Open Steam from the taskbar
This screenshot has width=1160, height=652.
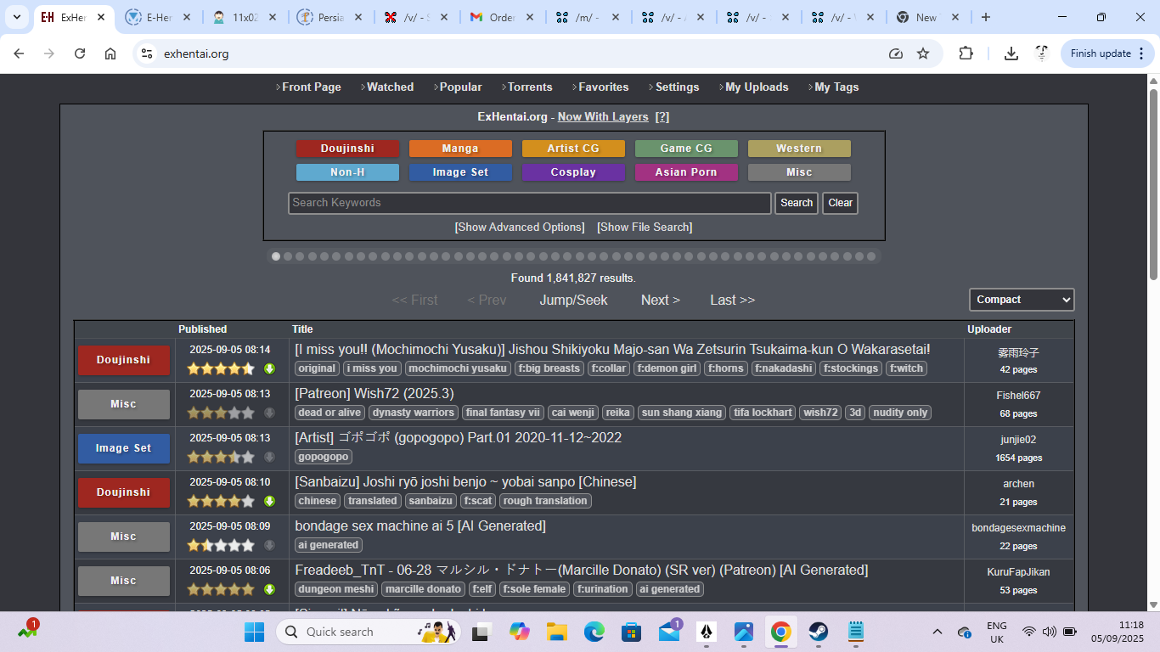(818, 632)
